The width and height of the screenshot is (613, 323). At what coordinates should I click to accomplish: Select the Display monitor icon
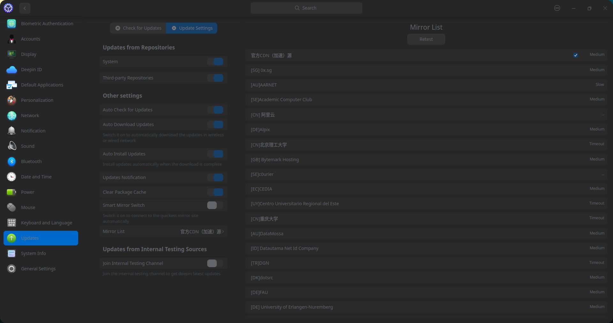point(11,54)
